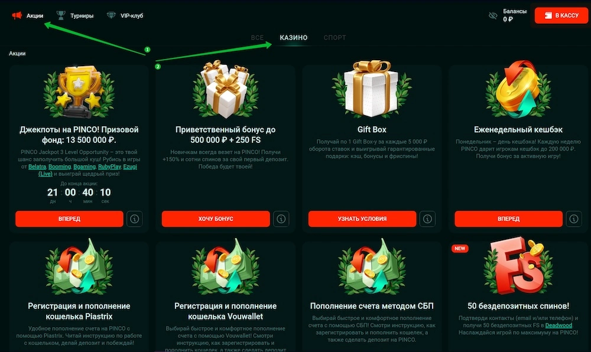The image size is (591, 352).
Task: Show info icon for Gift Box
Action: [427, 219]
